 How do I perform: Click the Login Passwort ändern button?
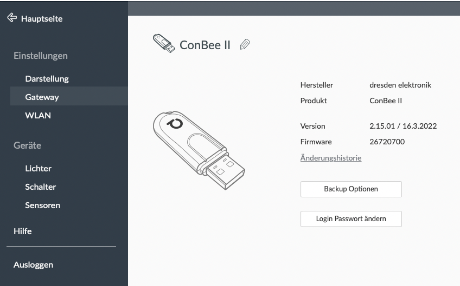[351, 219]
